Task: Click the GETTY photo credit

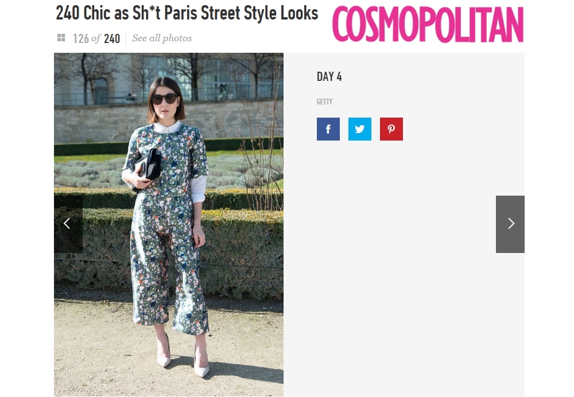Action: coord(324,102)
